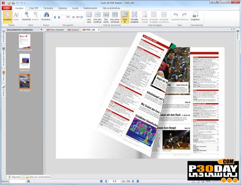Click the status bar page number field
Viewport: 241px width, 185px height.
click(x=114, y=181)
